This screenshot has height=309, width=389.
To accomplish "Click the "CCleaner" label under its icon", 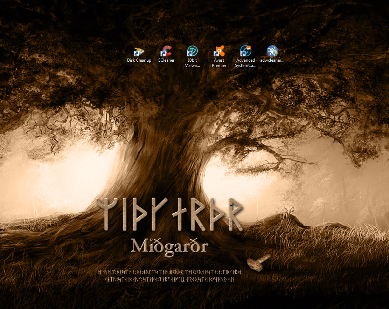I will 166,60.
